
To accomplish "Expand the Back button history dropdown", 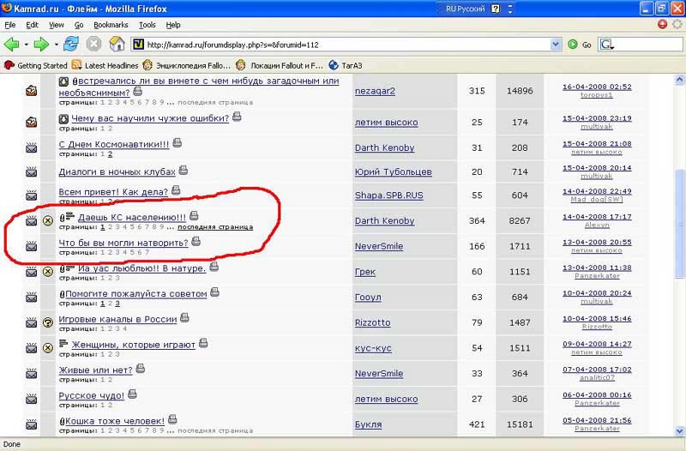I will (25, 45).
